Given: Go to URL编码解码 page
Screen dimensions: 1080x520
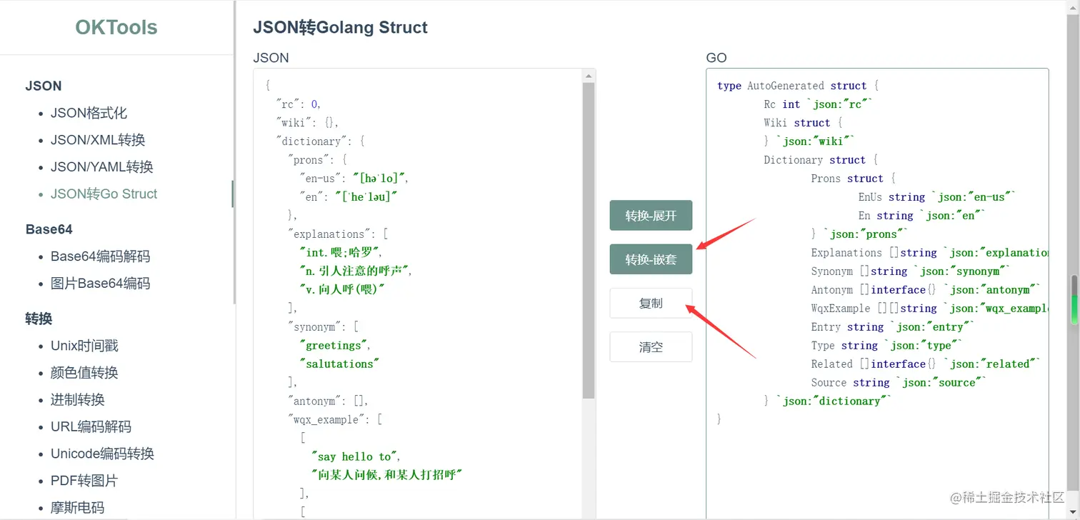Looking at the screenshot, I should pyautogui.click(x=91, y=427).
